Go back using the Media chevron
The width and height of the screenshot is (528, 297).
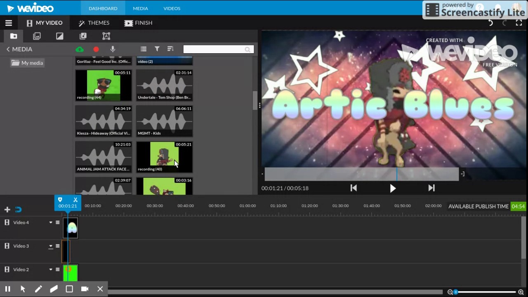(8, 49)
